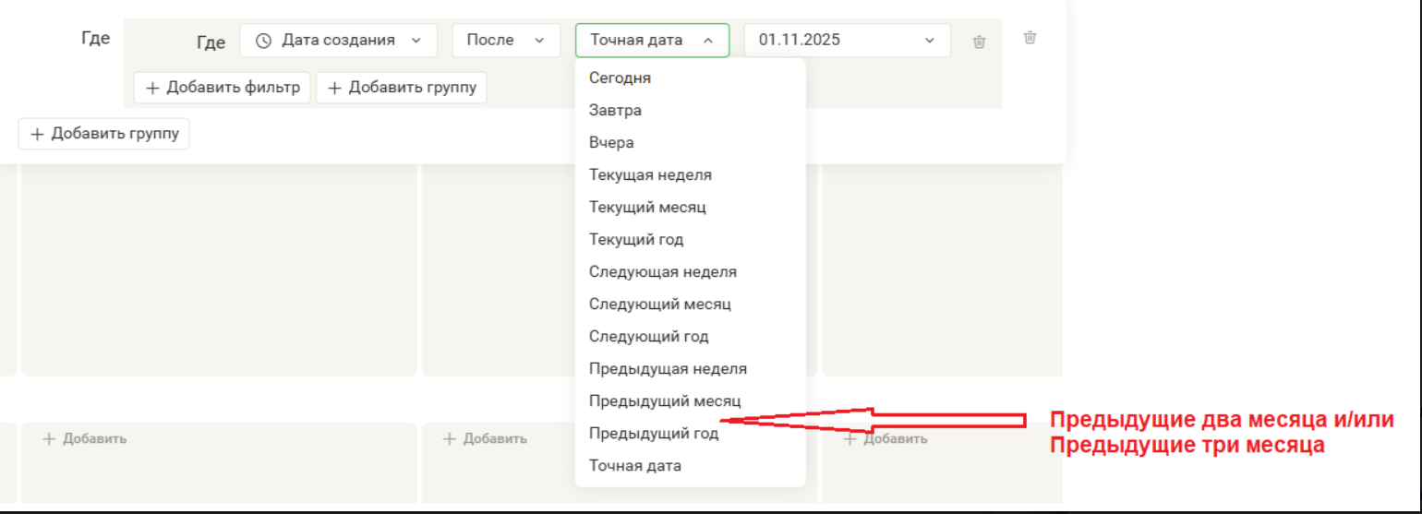This screenshot has height=514, width=1422.
Task: Collapse the open 'Точная дата' dropdown
Action: pos(652,41)
